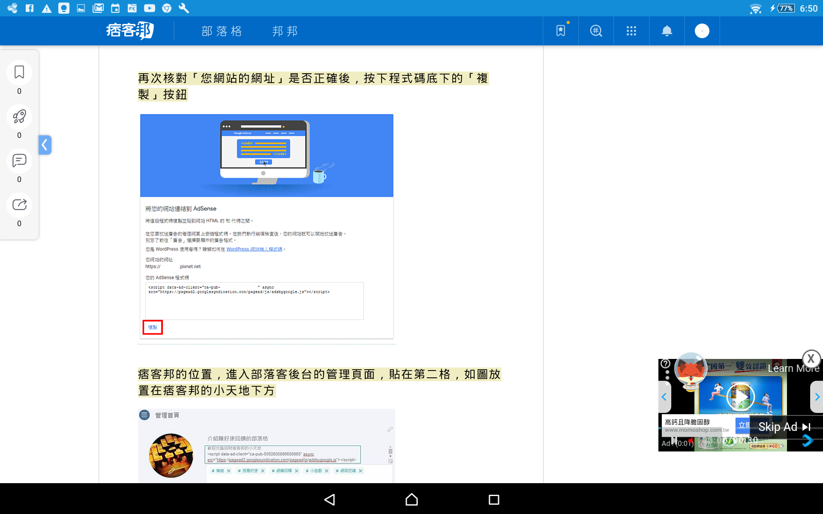Viewport: 823px width, 514px height.
Task: Select the paragraph starting 再次核對
Action: (313, 87)
